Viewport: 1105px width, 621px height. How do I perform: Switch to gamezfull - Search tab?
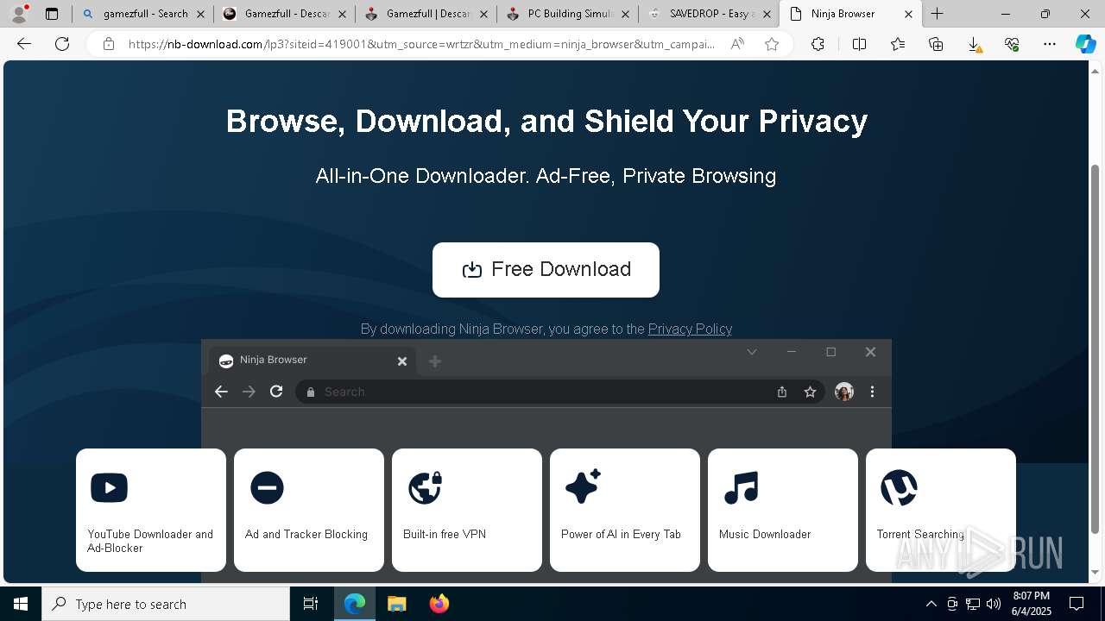tap(142, 14)
